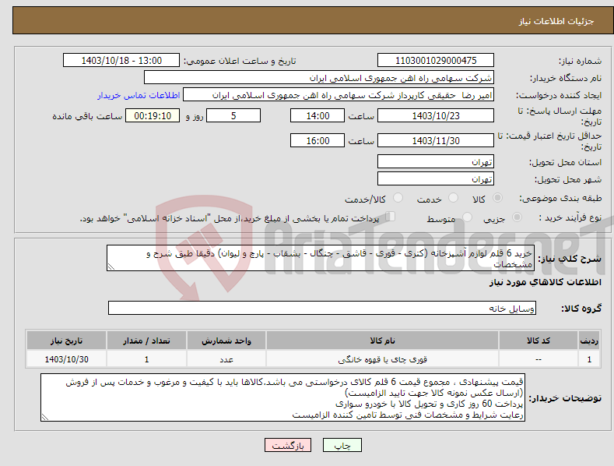Image resolution: width=614 pixels, height=466 pixels.
Task: Click the ساعت باقی مانده label
Action: [87, 117]
